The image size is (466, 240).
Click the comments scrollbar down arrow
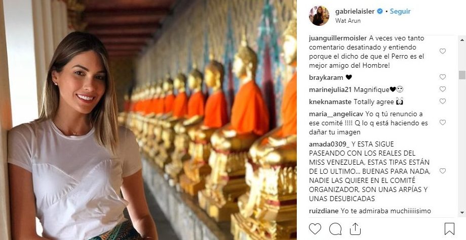462,213
